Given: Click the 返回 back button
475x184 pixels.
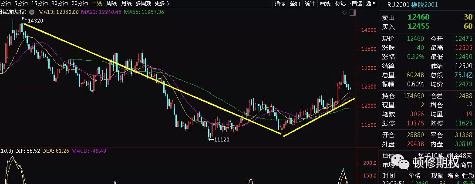Looking at the screenshot, I should [x=371, y=3].
